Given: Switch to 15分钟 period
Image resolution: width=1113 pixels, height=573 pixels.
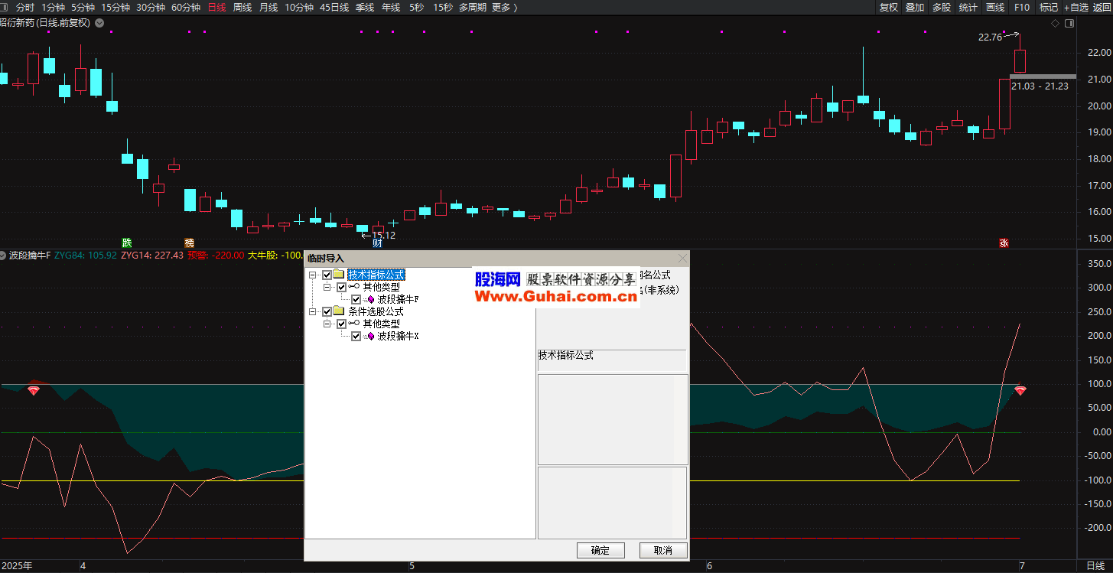Looking at the screenshot, I should click(x=116, y=7).
